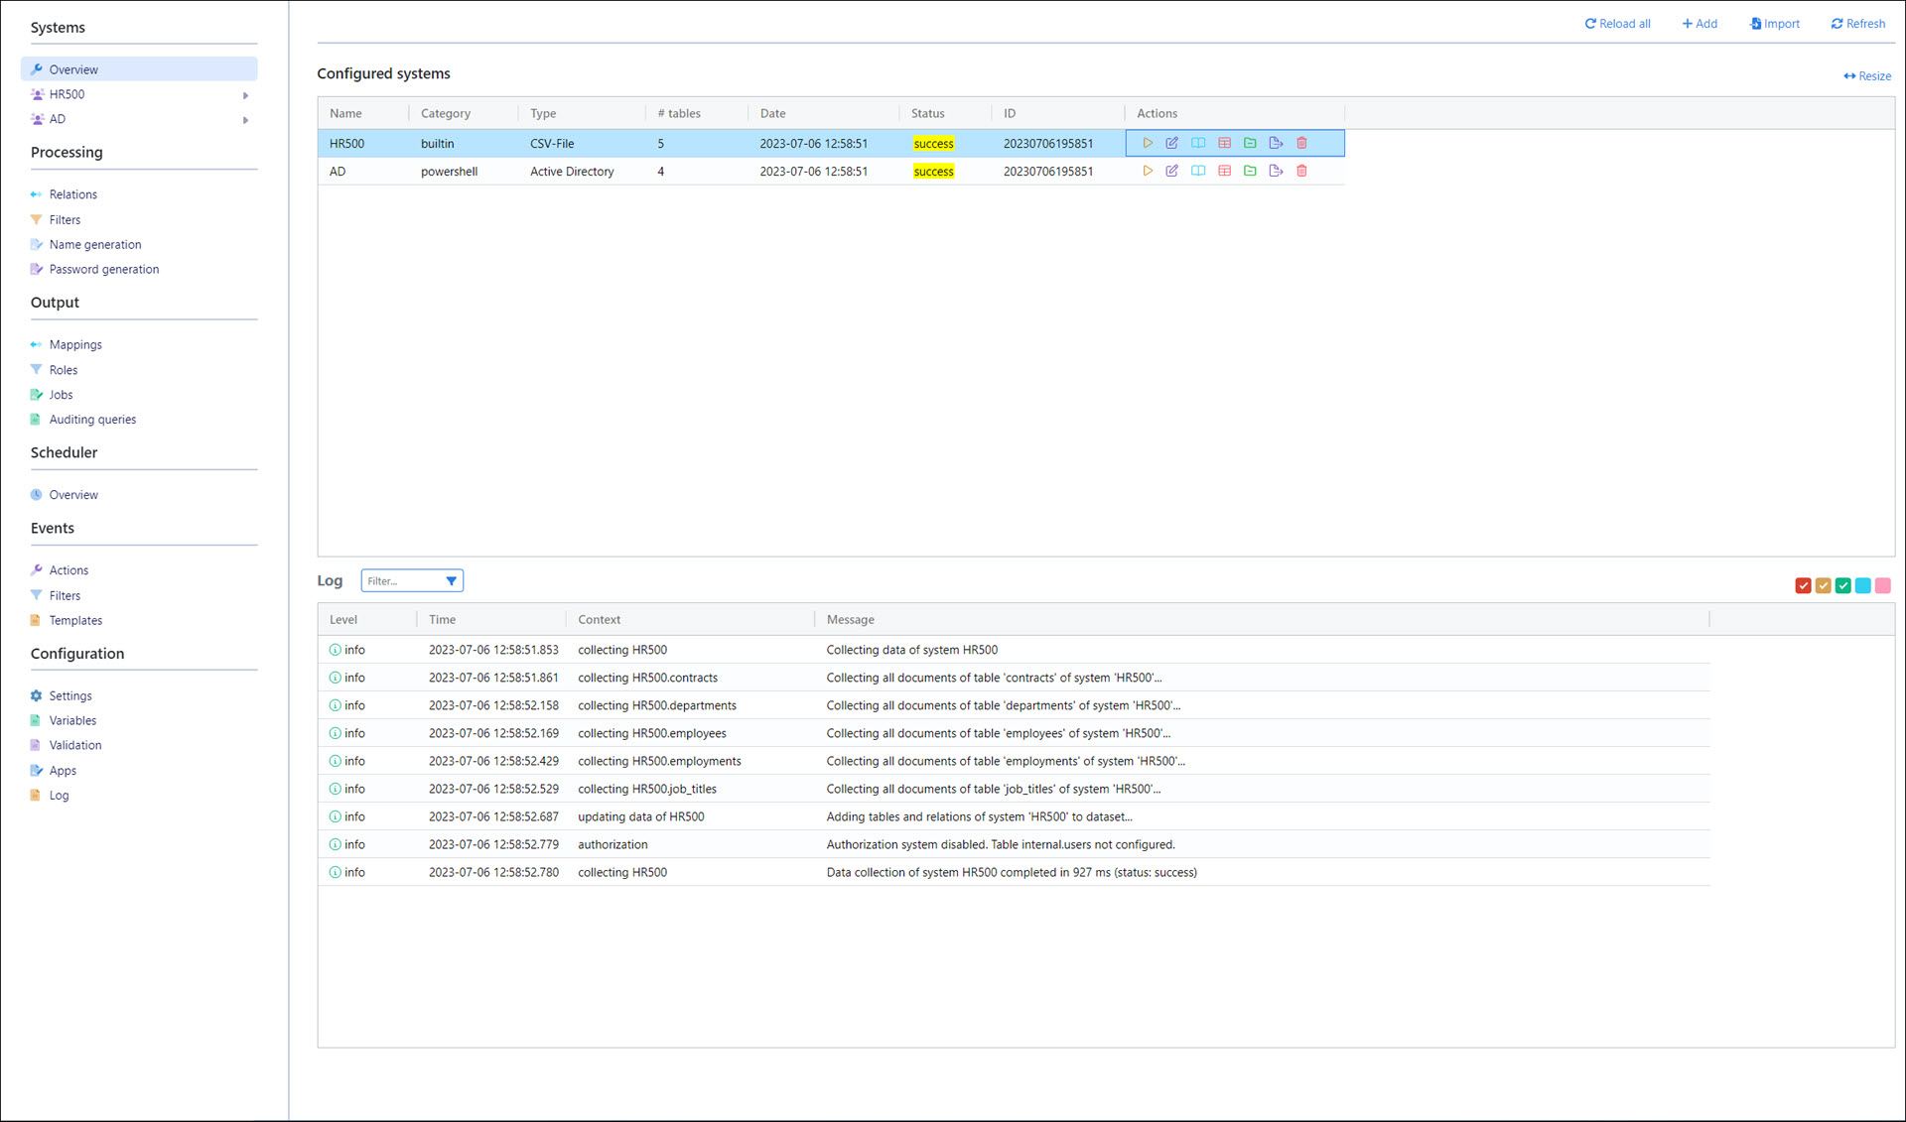This screenshot has width=1906, height=1122.
Task: Click the Reload all button
Action: 1617,24
